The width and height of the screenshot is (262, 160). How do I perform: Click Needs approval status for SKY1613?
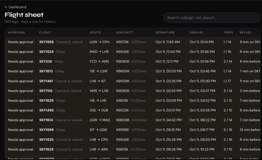coord(20,71)
